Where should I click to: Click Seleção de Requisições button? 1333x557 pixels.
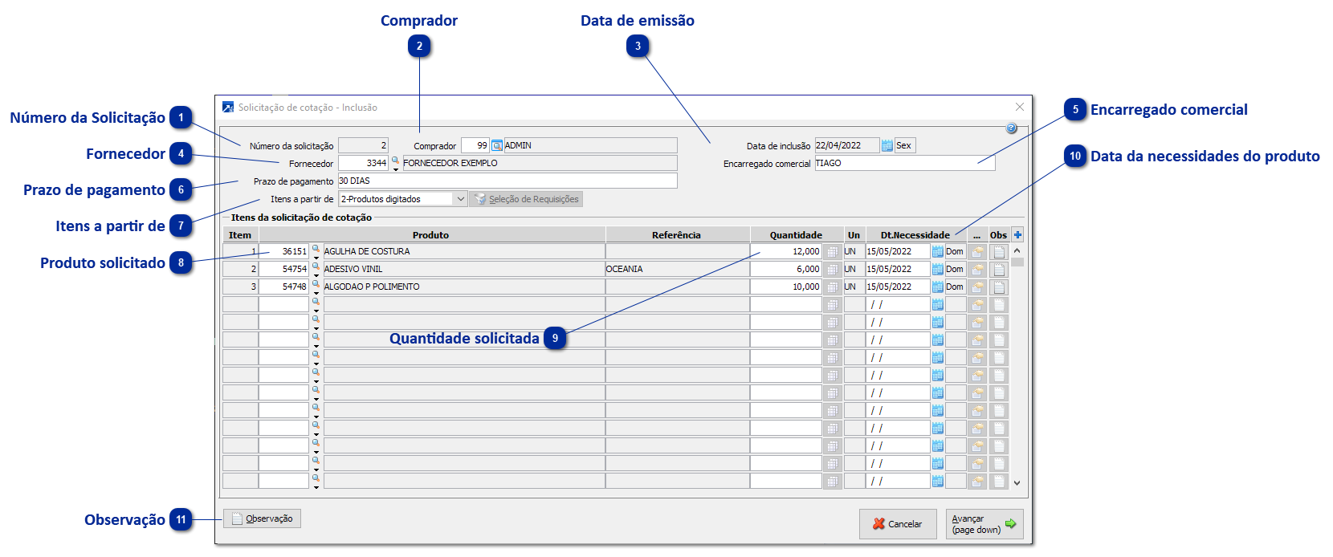527,199
